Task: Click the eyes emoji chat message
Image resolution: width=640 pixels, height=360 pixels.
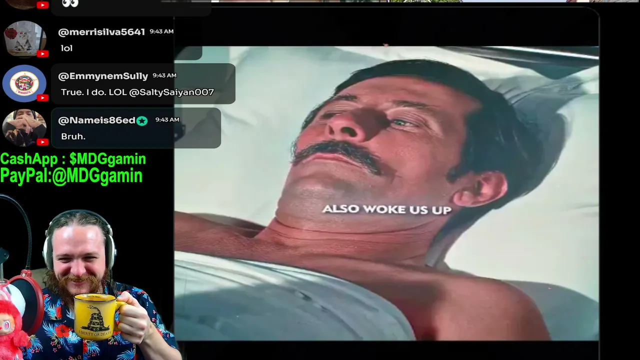Action: [70, 3]
